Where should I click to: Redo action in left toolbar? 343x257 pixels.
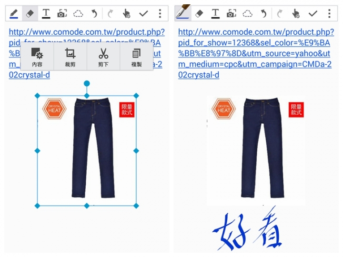[x=110, y=13]
